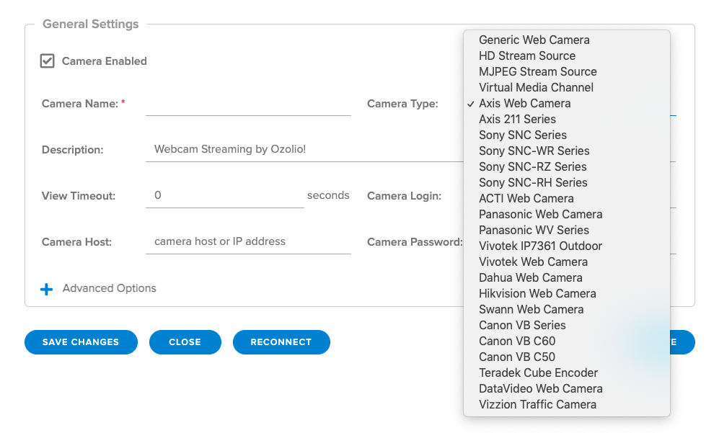The width and height of the screenshot is (719, 433).
Task: Choose Sony SNC-RZ Series option
Action: point(534,166)
